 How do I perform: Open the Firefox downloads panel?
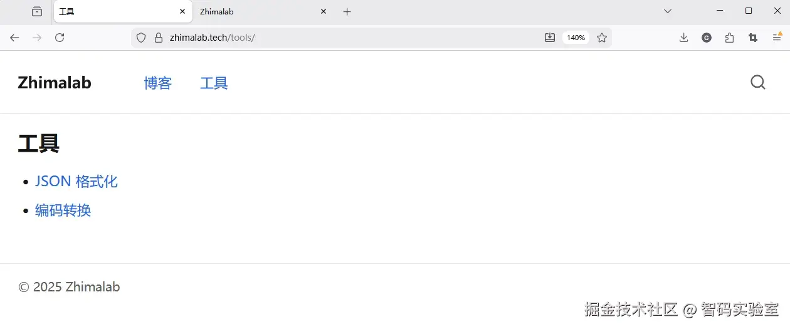[x=683, y=38]
